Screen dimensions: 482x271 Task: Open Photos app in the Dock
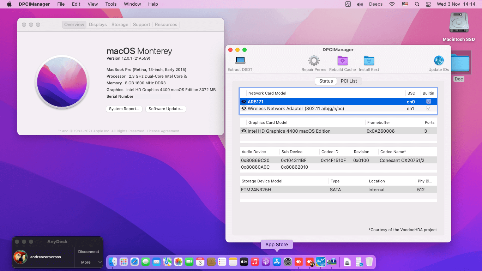coord(178,261)
